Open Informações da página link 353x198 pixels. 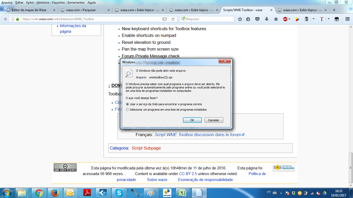73,29
